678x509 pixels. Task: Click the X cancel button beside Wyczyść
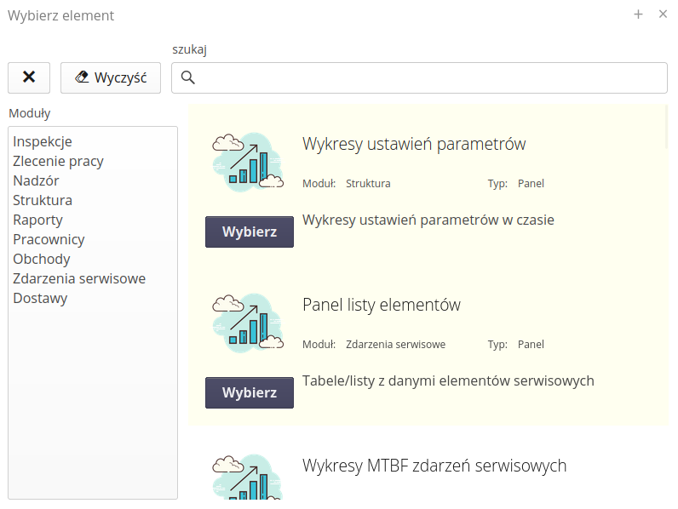tap(29, 77)
